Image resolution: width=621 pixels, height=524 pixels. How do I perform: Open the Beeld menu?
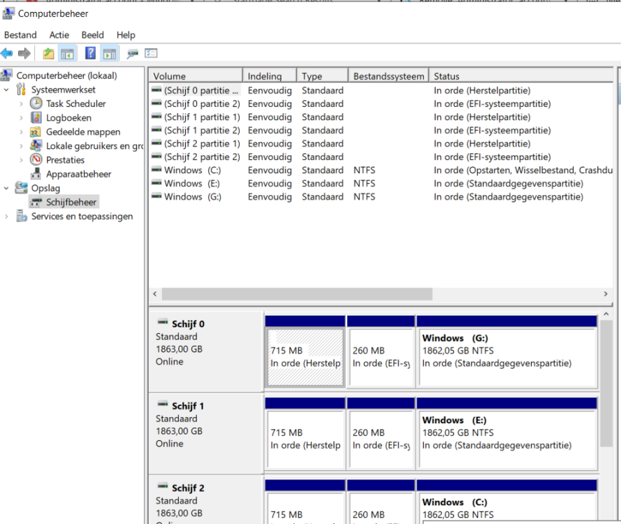point(92,35)
